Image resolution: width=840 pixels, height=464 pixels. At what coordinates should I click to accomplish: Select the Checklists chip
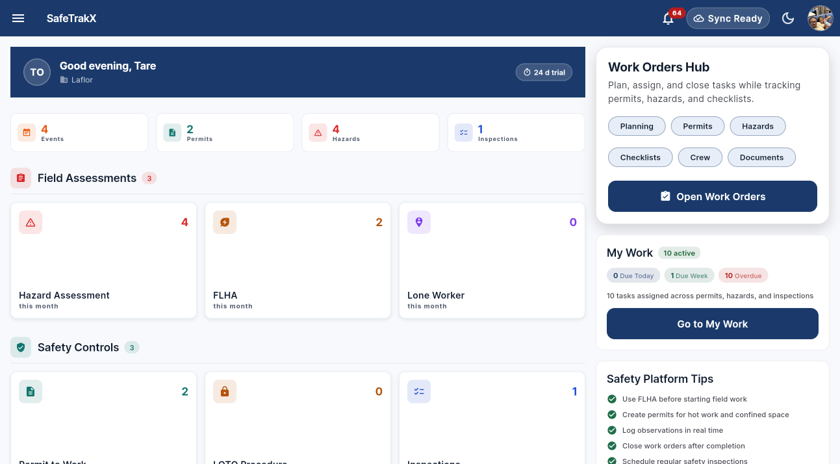641,157
